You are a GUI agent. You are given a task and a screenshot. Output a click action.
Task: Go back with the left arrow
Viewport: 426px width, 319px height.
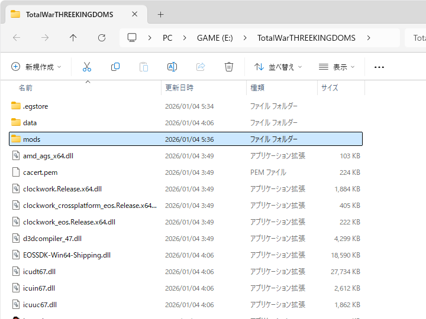click(x=17, y=38)
